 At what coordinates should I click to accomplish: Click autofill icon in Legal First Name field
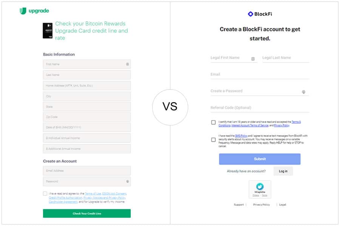253,59
